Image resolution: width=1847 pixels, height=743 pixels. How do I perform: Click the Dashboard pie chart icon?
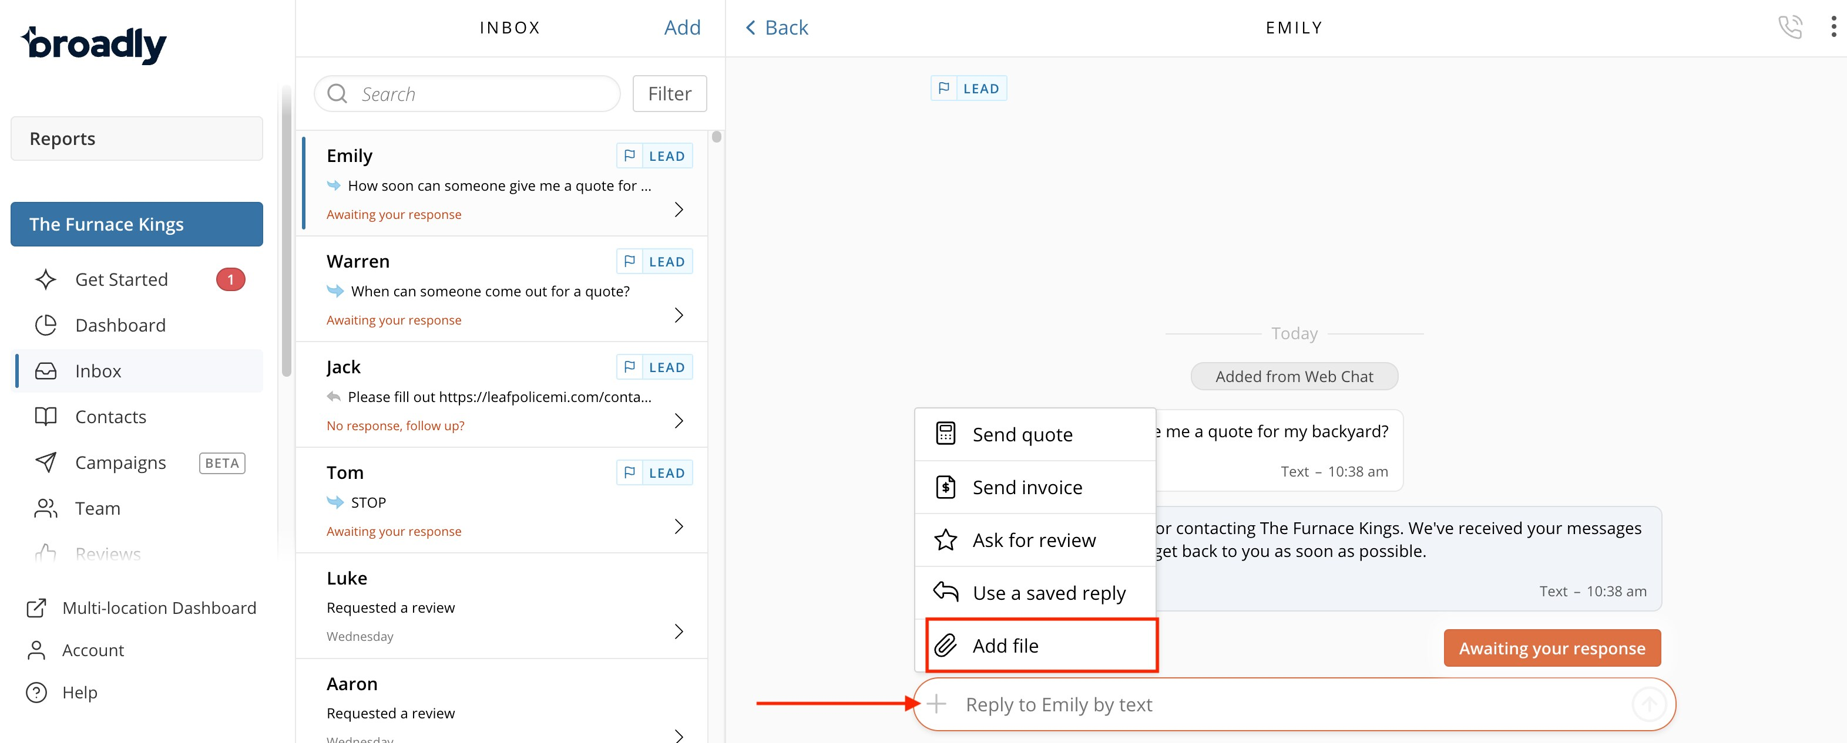[46, 325]
